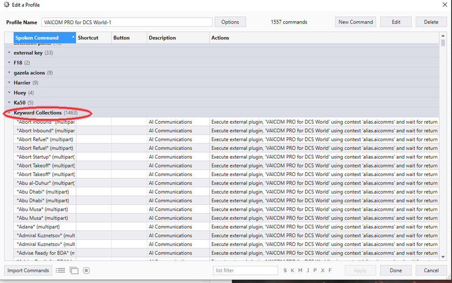The image size is (452, 283).
Task: Click the Actions text in the Abu al-Duhur row
Action: pos(324,183)
